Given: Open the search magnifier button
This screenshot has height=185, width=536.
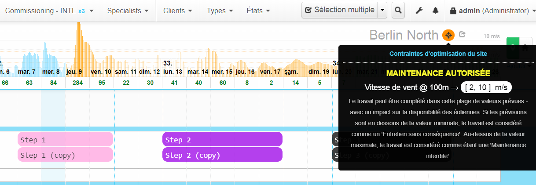Looking at the screenshot, I should pos(398,10).
